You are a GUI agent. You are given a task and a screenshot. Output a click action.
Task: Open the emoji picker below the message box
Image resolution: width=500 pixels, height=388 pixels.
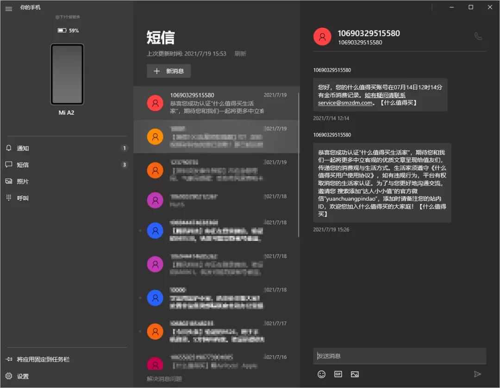321,374
